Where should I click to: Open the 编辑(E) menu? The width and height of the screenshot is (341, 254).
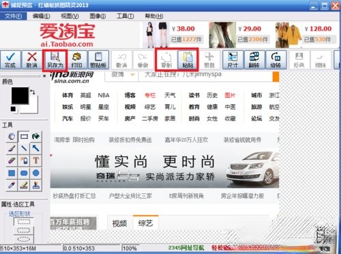(x=41, y=16)
